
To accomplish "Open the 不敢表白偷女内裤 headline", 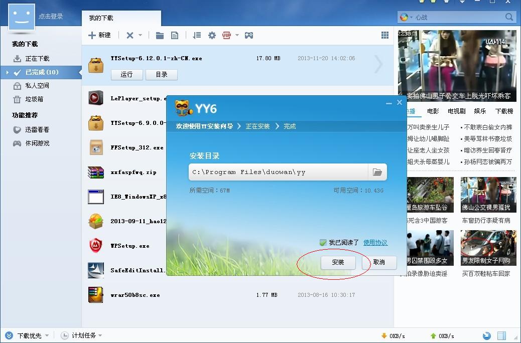I will [488, 127].
